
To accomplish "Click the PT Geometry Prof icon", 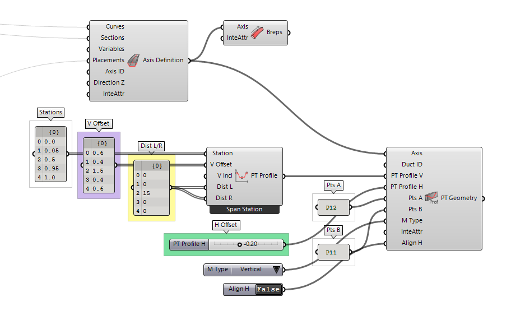I will [431, 197].
